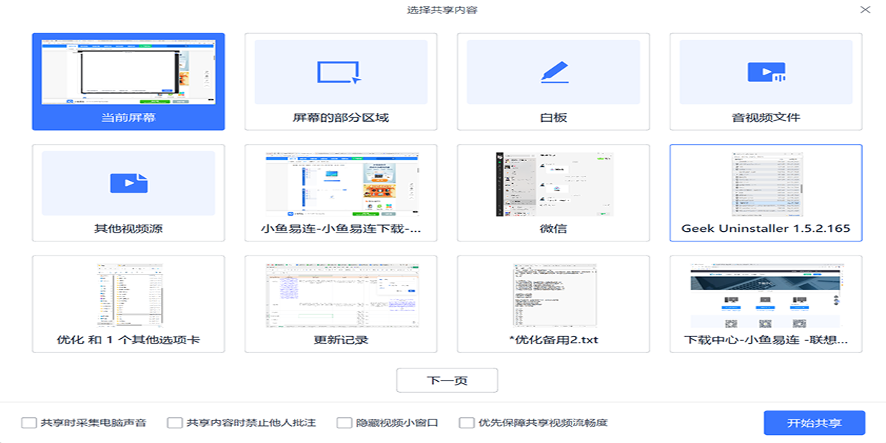The height and width of the screenshot is (443, 886).
Task: Select the current screen thumbnail
Action: pyautogui.click(x=128, y=71)
